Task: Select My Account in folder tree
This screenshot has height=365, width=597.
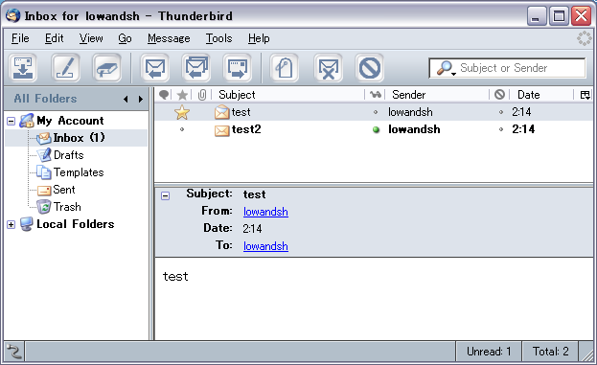Action: [70, 121]
